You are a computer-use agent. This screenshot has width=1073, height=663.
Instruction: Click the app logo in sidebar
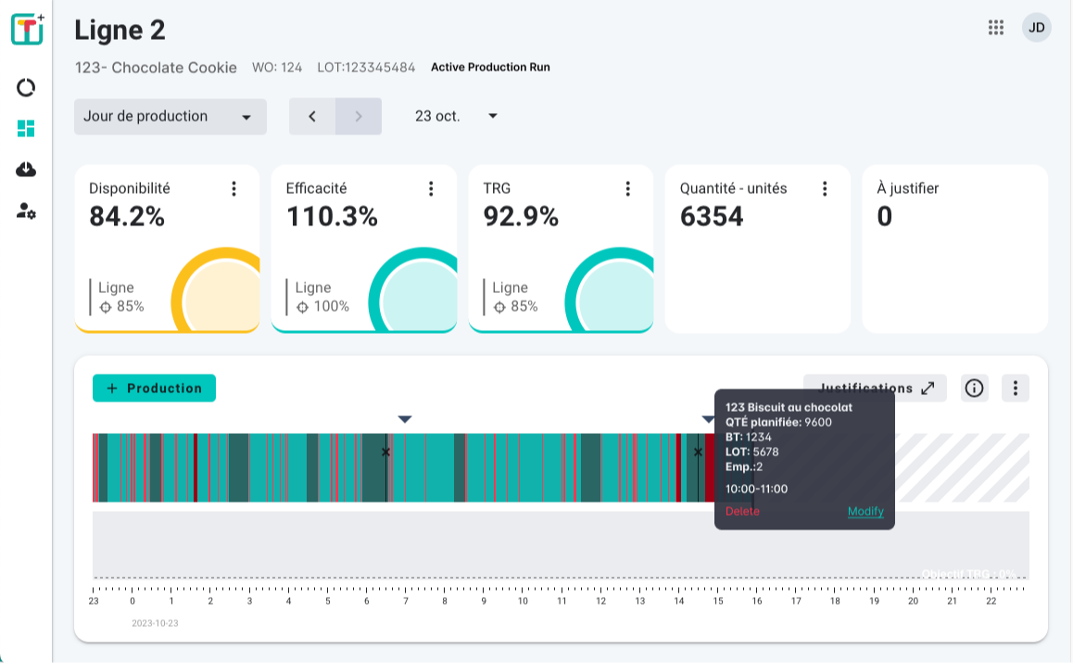tap(27, 30)
